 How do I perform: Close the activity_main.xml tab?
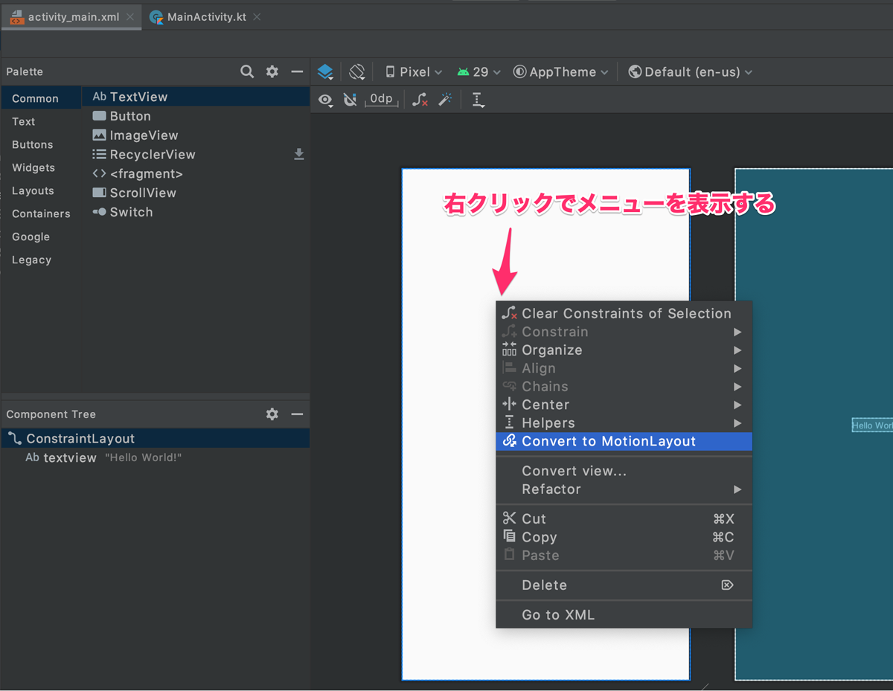click(x=130, y=17)
